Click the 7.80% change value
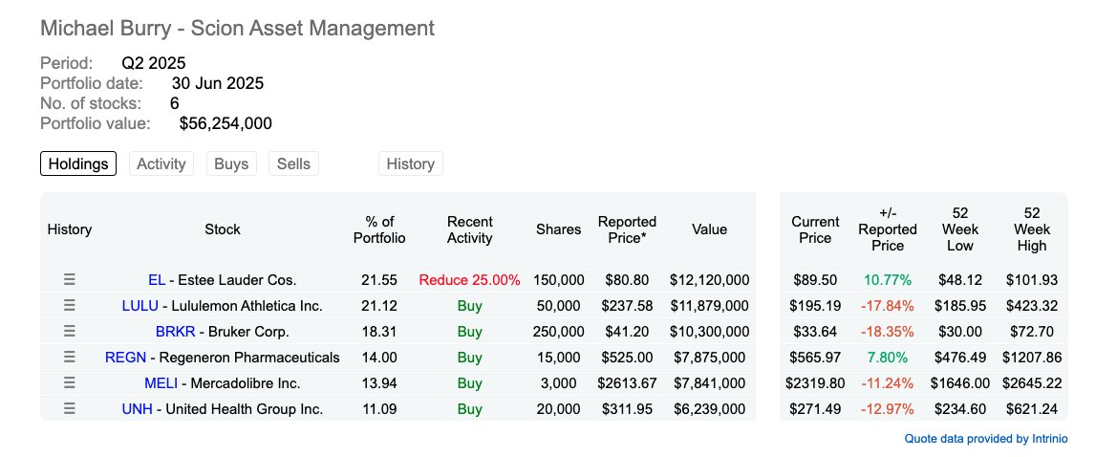 coord(887,358)
